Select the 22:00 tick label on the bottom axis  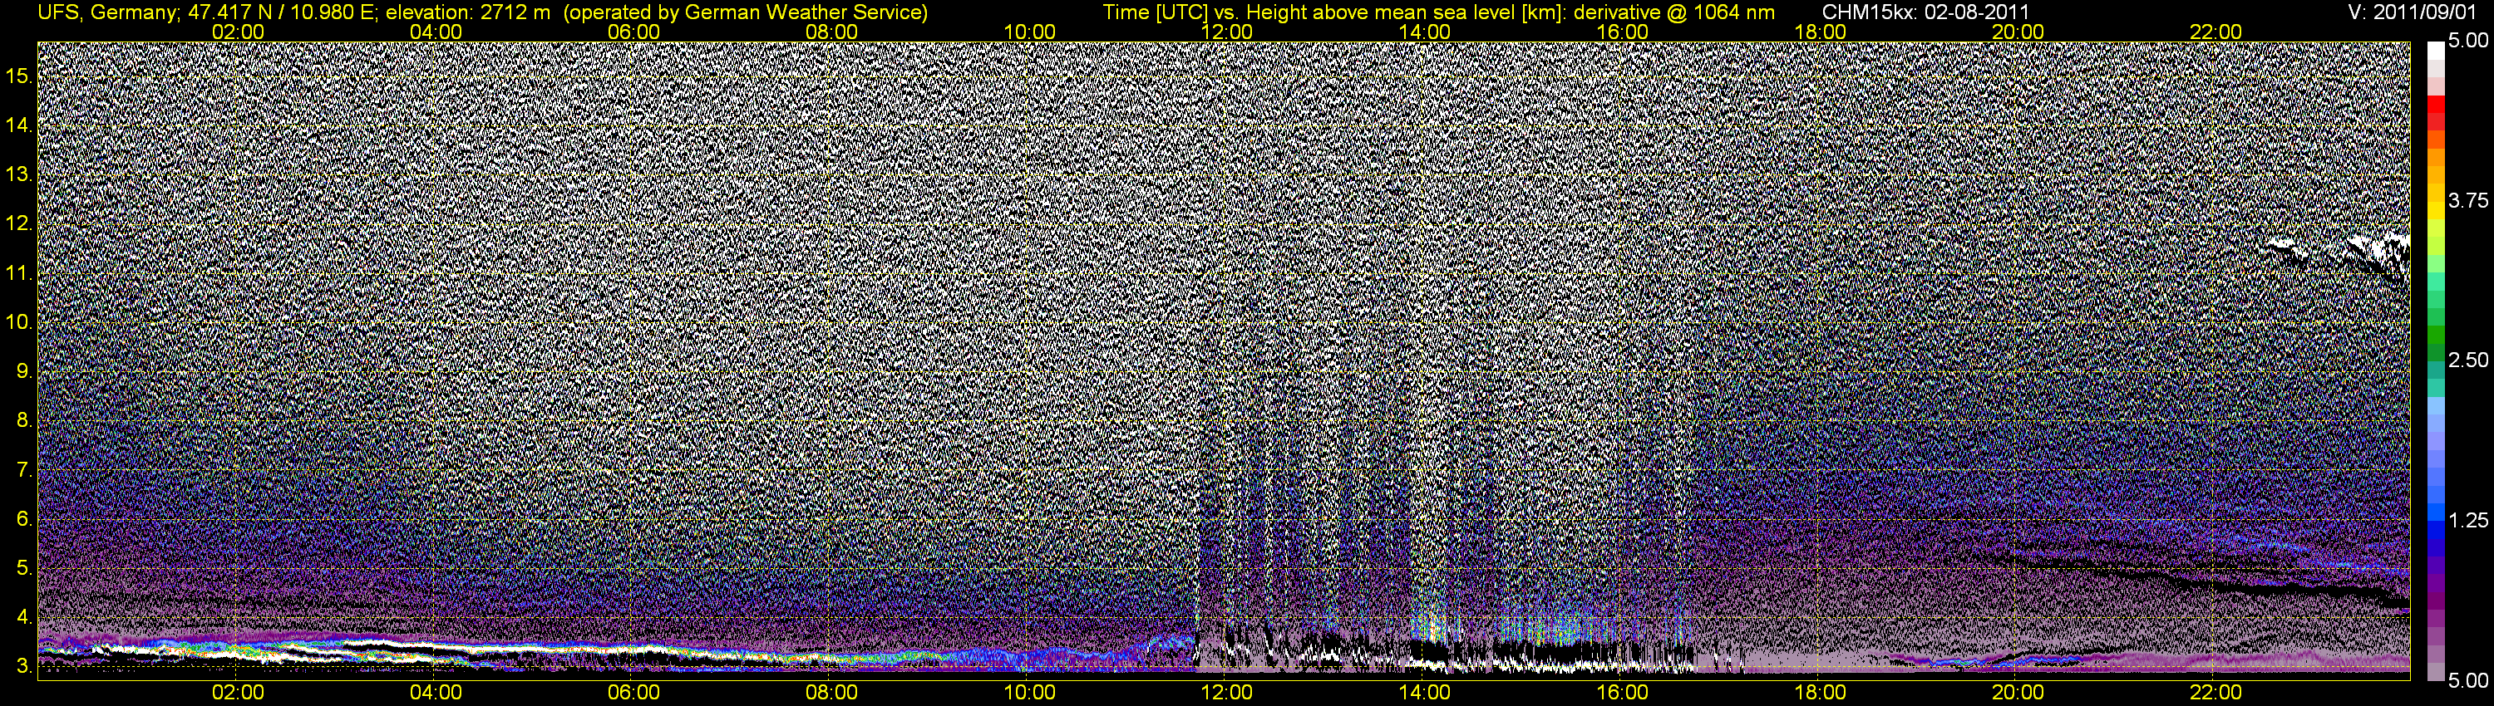coord(2216,693)
